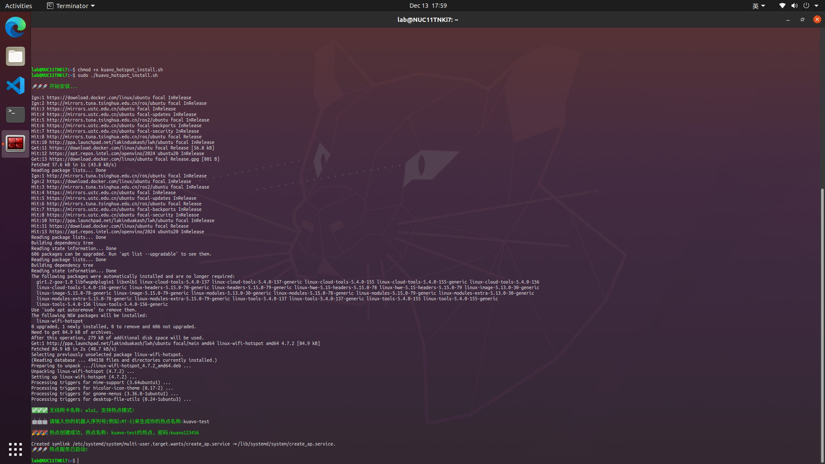Click the volume speaker icon

tap(794, 6)
